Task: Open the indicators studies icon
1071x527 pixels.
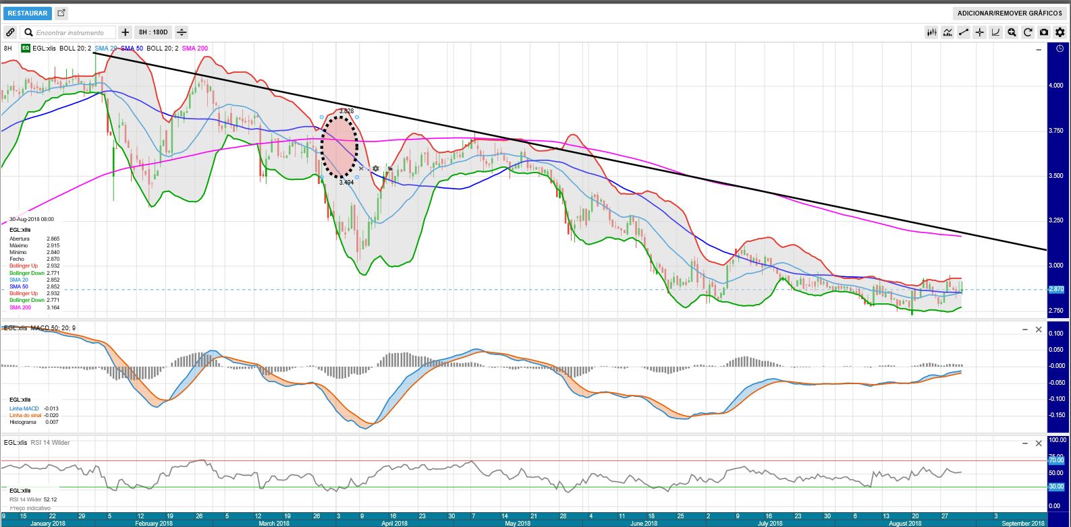Action: (x=948, y=32)
